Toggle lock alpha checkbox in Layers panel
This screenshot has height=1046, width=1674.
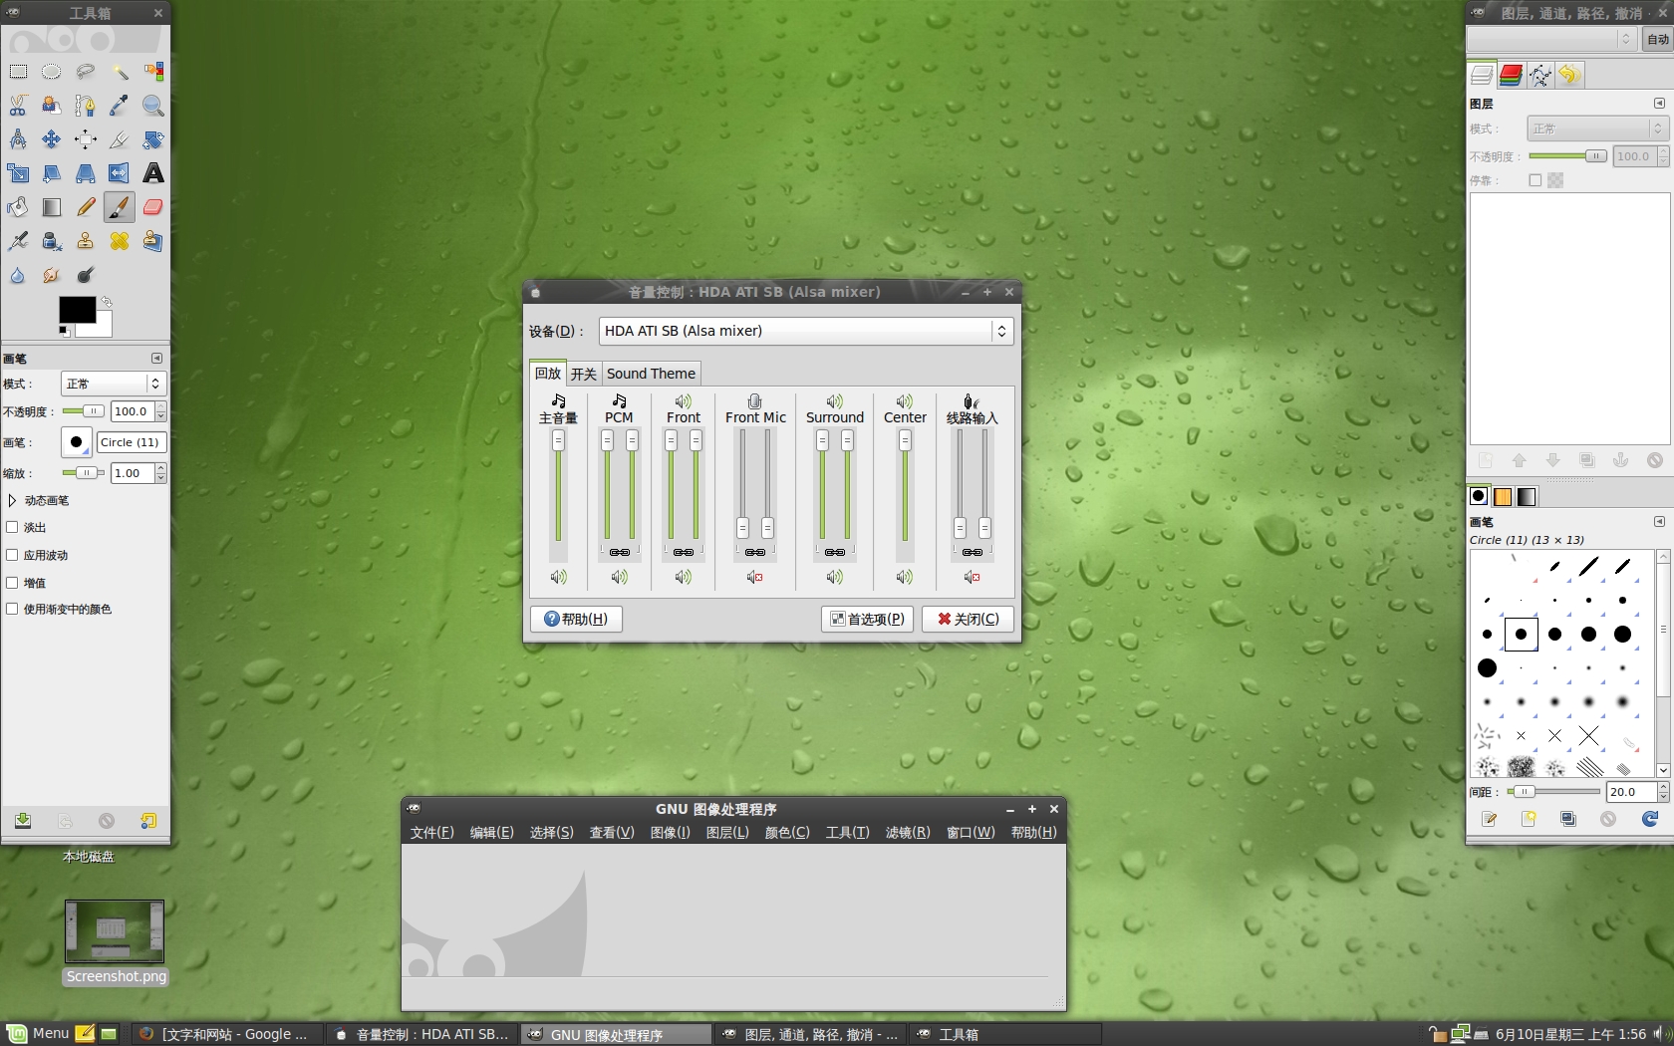(x=1535, y=180)
